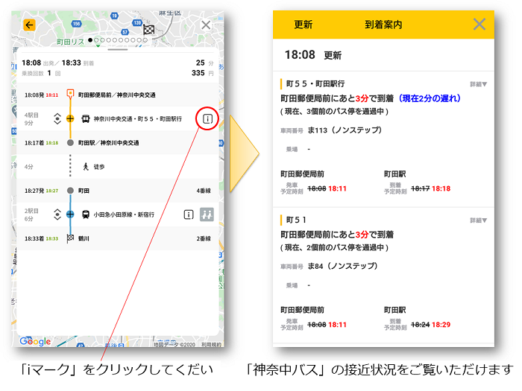Expand 詳細 for 町５５・町田駅行
The height and width of the screenshot is (391, 522).
coord(479,84)
